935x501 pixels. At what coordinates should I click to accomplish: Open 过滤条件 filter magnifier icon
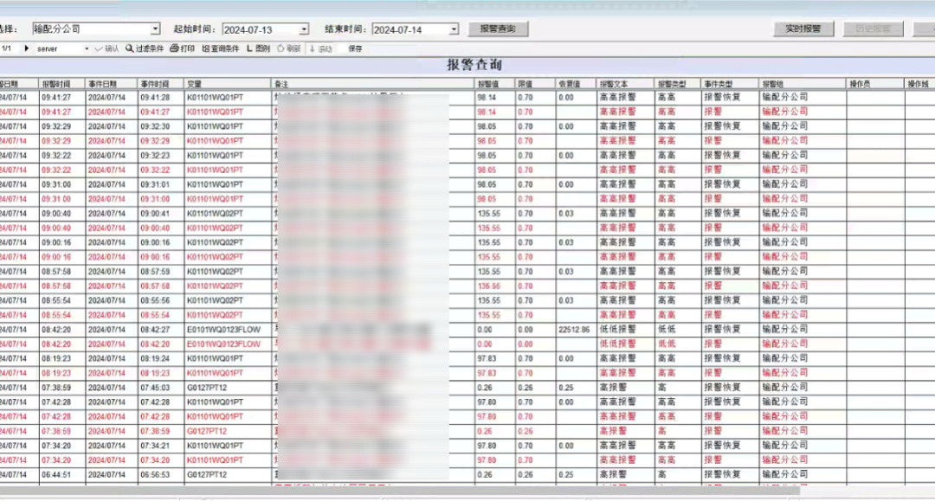(x=145, y=48)
